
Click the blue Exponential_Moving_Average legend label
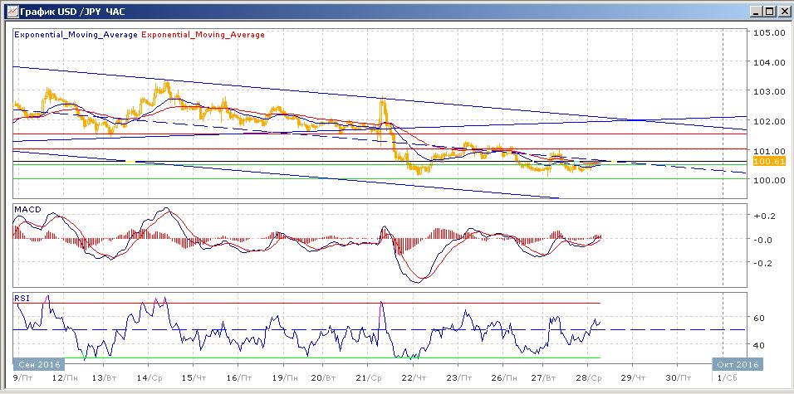coord(76,35)
